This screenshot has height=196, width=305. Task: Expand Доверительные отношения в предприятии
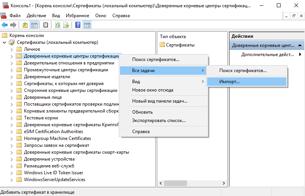point(12,63)
